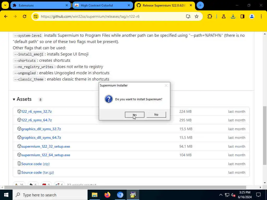Image resolution: width=267 pixels, height=200 pixels.
Task: Open the network status tray icon
Action: pos(227,195)
